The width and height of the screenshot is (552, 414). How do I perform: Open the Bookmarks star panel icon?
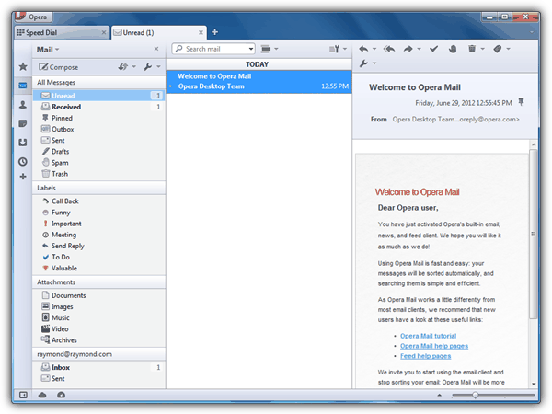click(23, 66)
